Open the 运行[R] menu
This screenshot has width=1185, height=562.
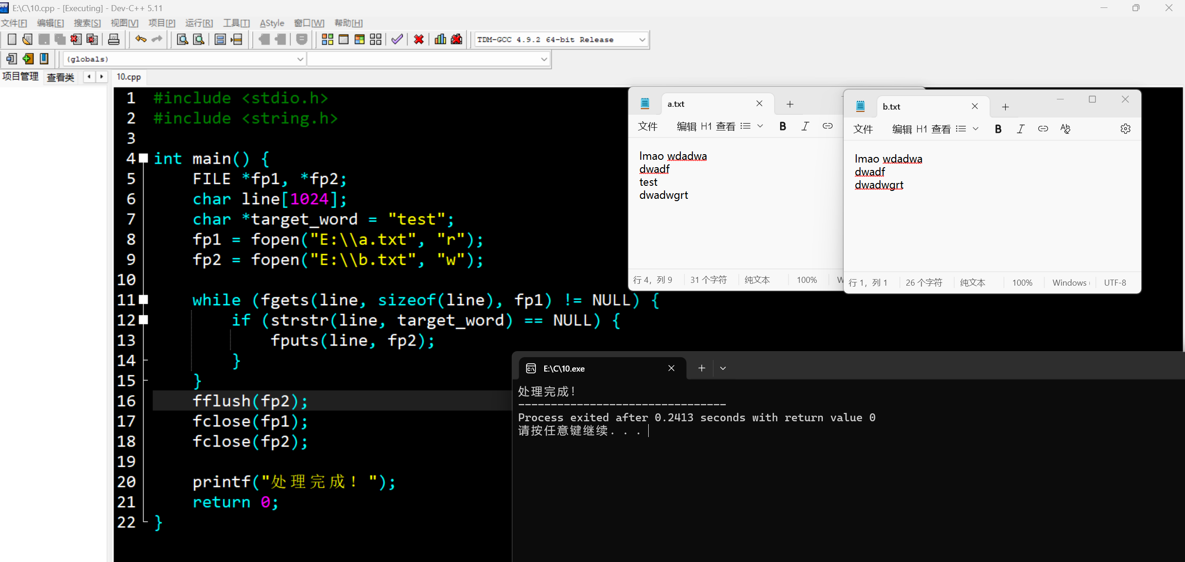pos(199,23)
